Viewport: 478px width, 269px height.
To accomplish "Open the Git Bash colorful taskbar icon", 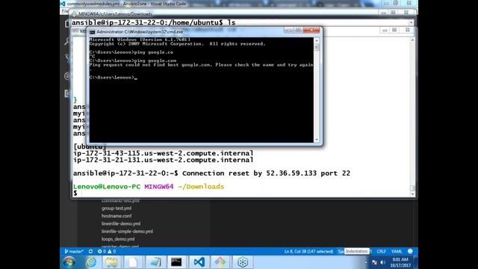I will tap(220, 262).
